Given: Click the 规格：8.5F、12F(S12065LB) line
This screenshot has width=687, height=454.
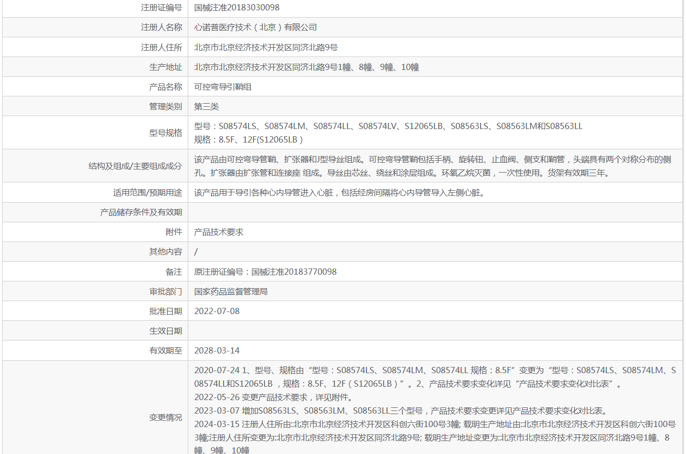Looking at the screenshot, I should [248, 139].
